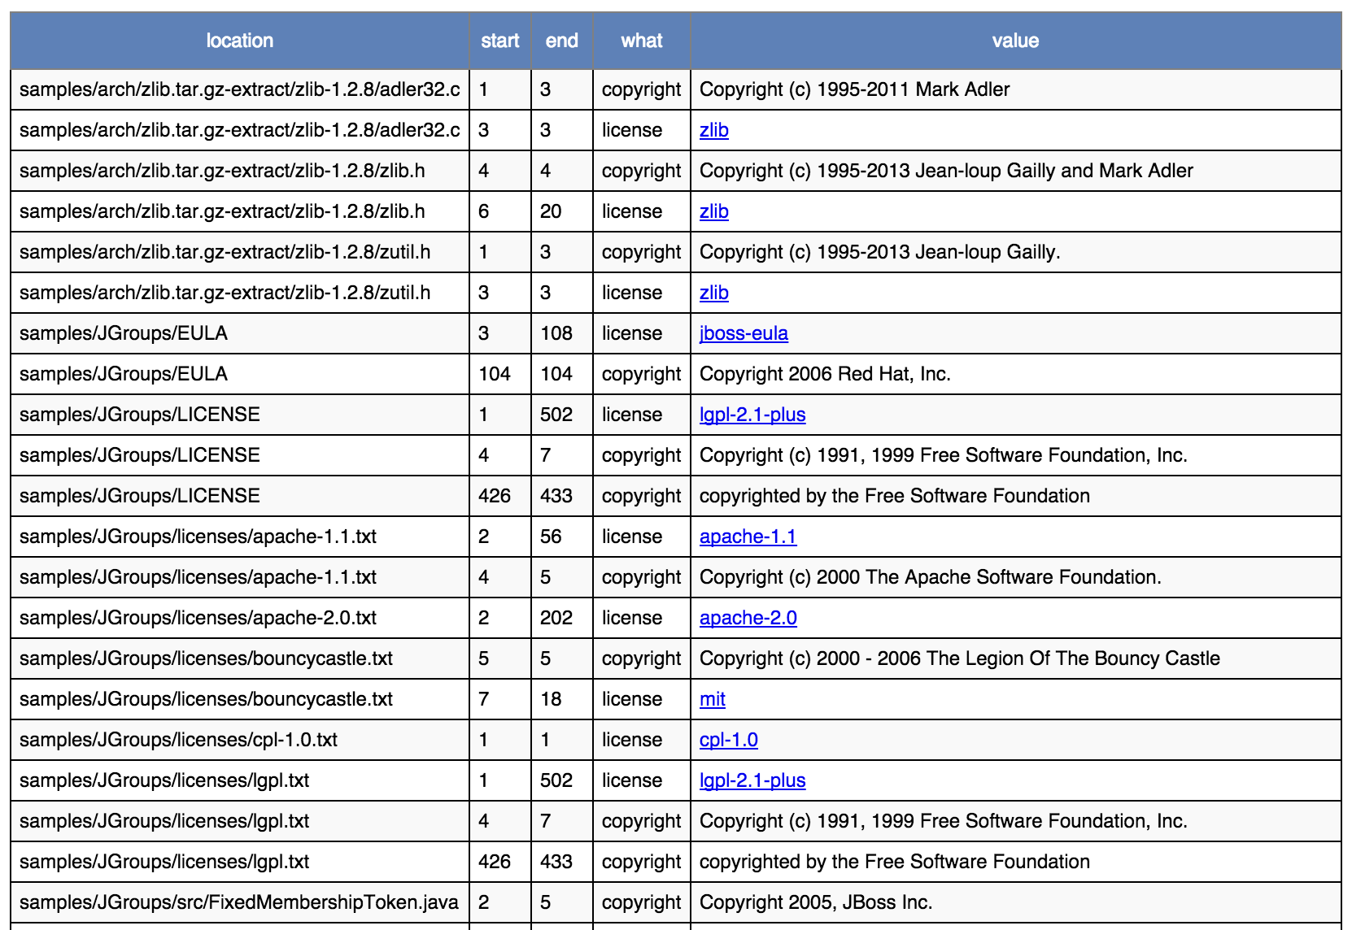
Task: Click start value 6 in zlib.h license row
Action: (x=483, y=211)
